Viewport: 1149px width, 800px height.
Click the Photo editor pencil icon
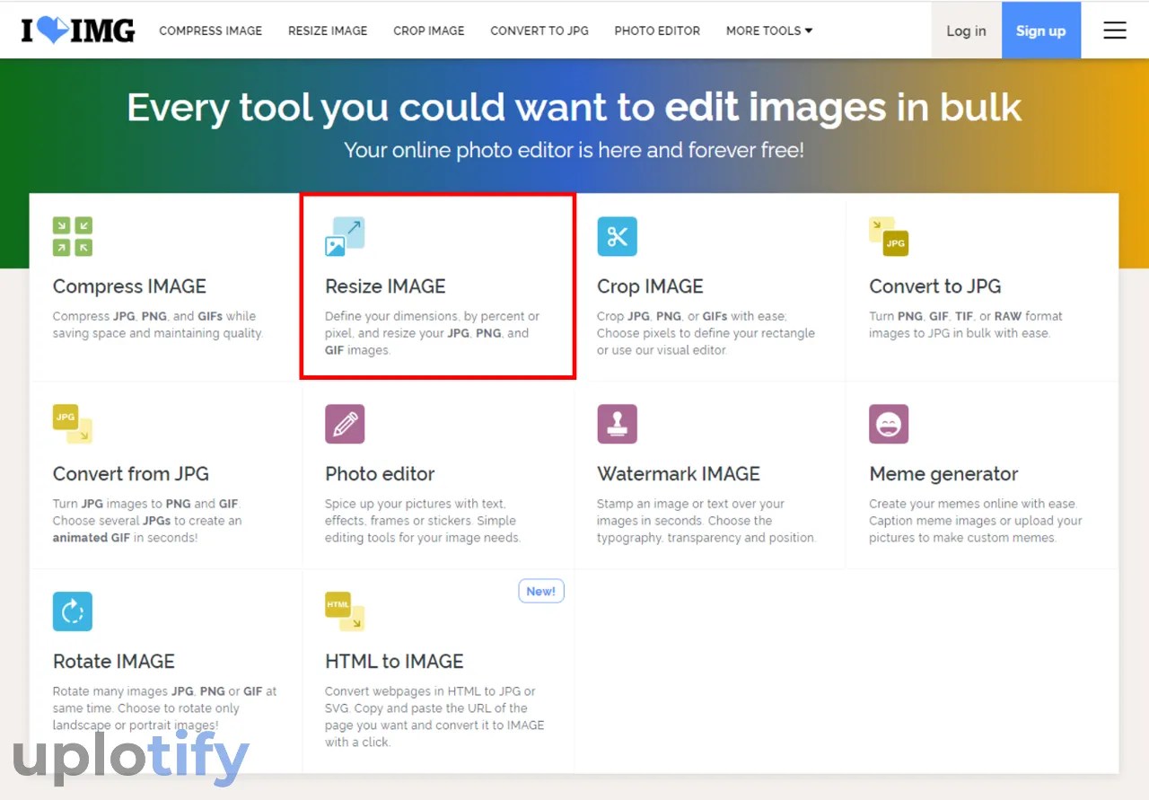coord(345,424)
